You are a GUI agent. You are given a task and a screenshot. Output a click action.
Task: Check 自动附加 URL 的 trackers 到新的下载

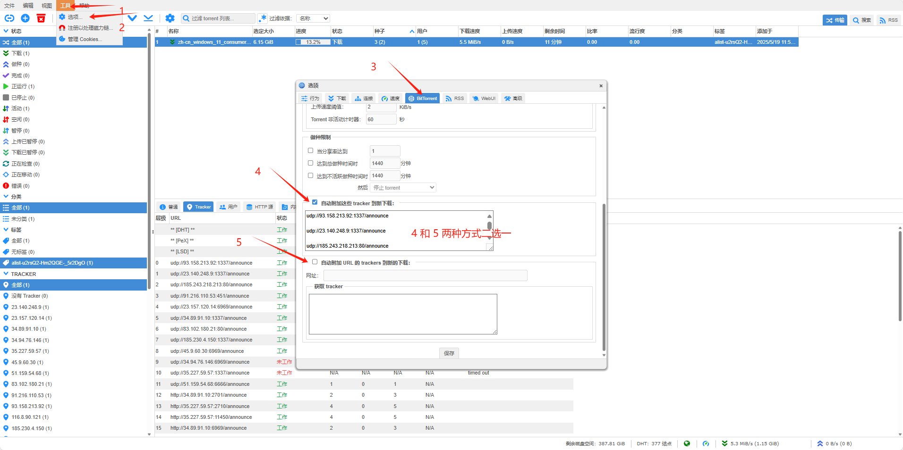[x=315, y=262]
